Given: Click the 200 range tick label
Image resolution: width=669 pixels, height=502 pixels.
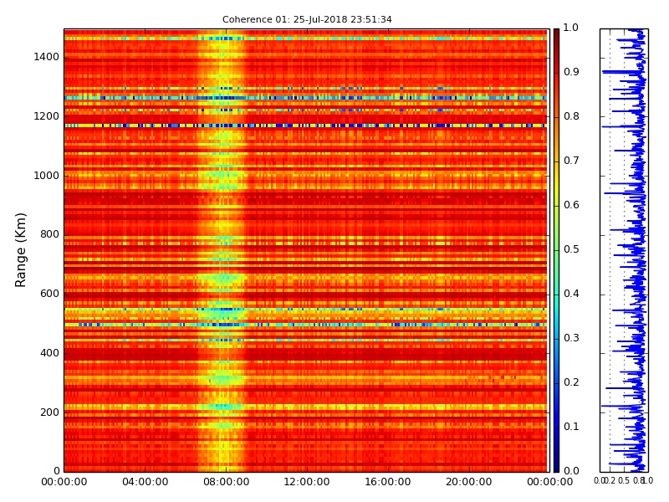Looking at the screenshot, I should pyautogui.click(x=49, y=412).
